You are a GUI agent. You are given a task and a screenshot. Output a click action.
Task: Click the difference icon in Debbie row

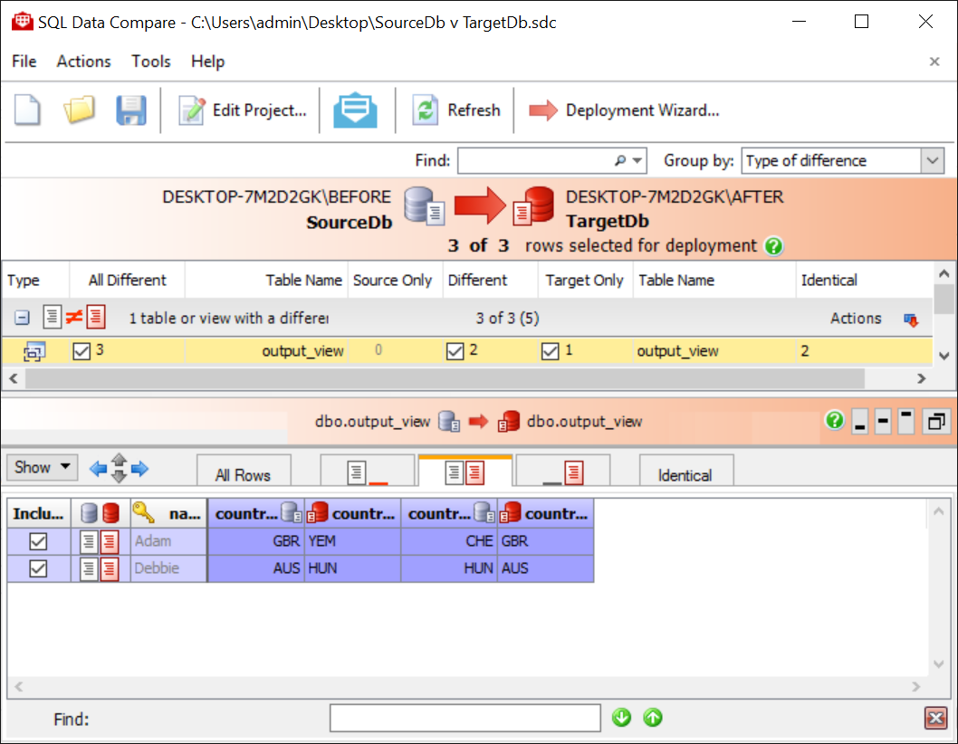pos(101,568)
